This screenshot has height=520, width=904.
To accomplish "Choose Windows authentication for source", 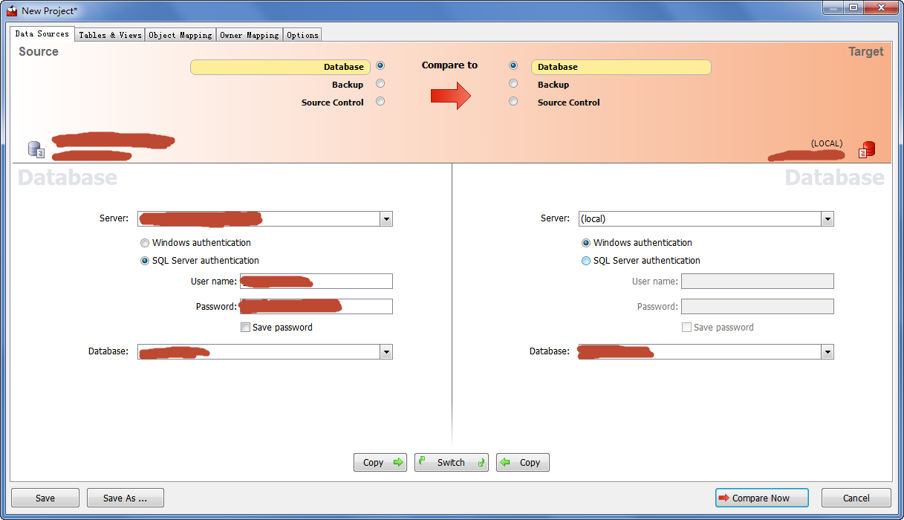I will (145, 243).
